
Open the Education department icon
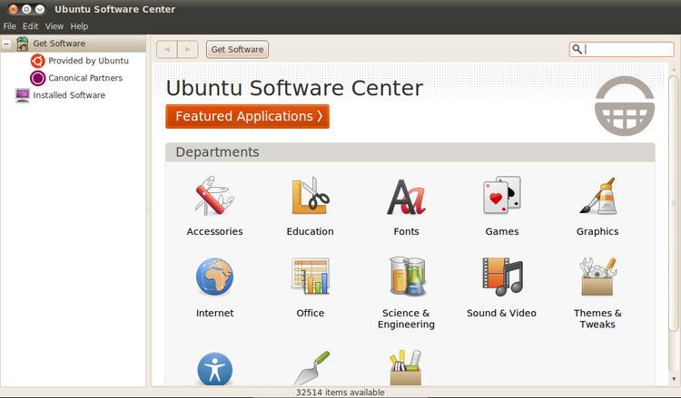pos(311,196)
